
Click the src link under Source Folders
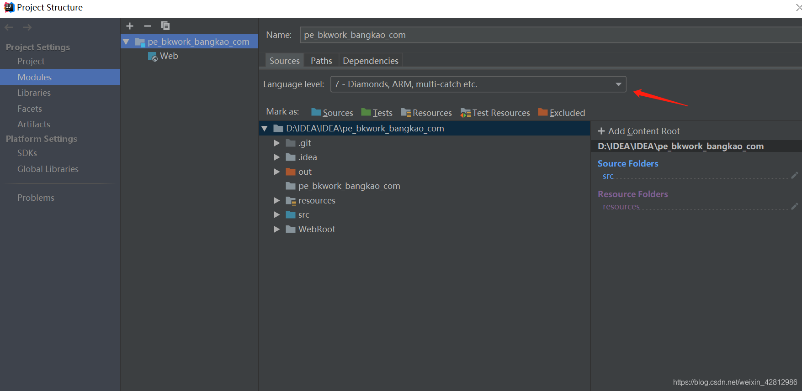click(608, 176)
